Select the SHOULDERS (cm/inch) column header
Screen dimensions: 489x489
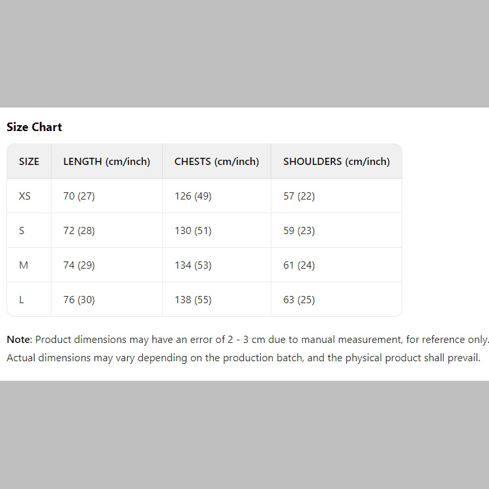coord(336,162)
